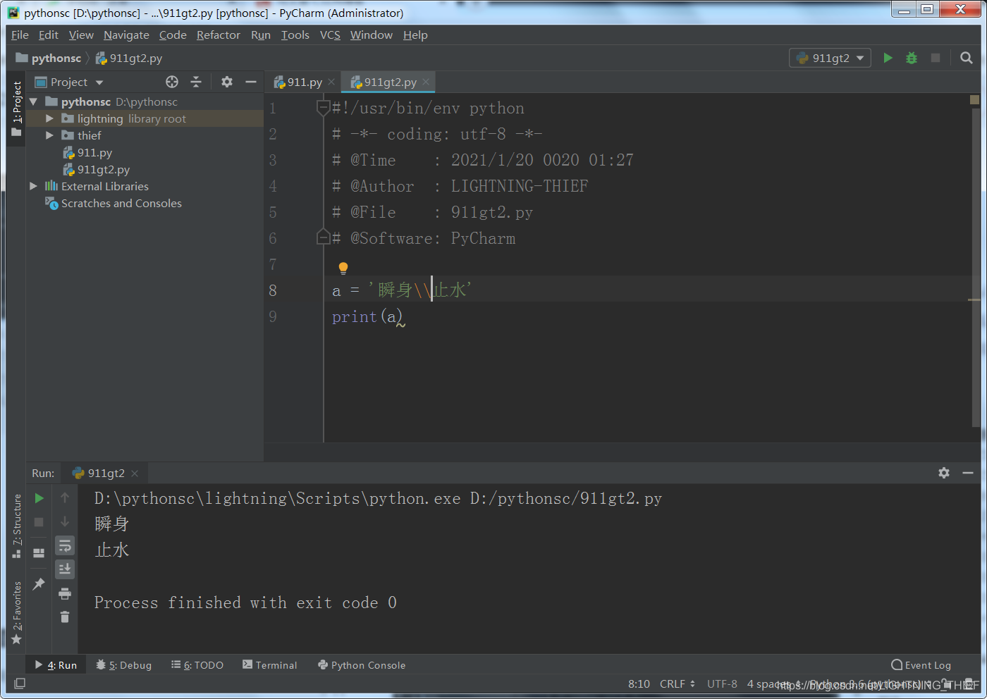Run the 911gt2 configuration from the toolbar
The width and height of the screenshot is (987, 699).
click(888, 58)
